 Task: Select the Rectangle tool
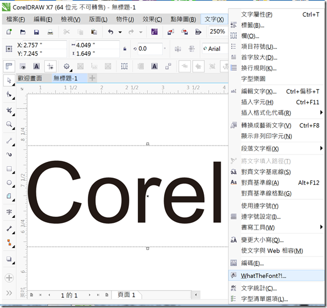pos(9,169)
